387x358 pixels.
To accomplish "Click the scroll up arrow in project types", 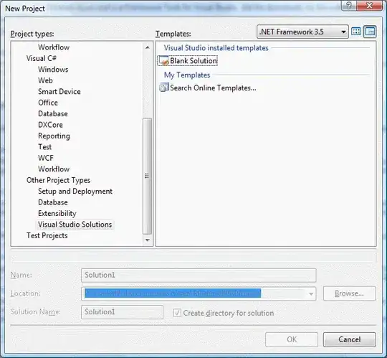I will pos(148,47).
